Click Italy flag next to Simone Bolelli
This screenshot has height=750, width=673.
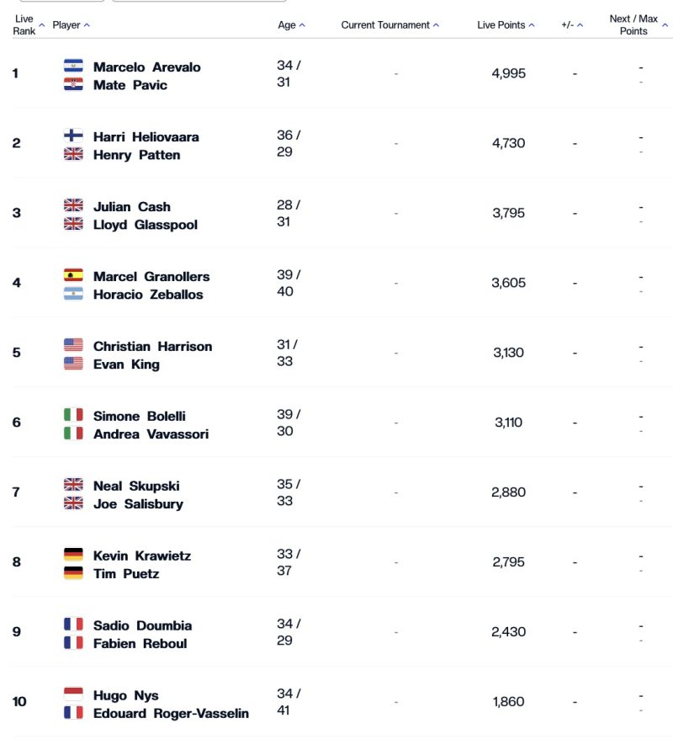pyautogui.click(x=73, y=415)
